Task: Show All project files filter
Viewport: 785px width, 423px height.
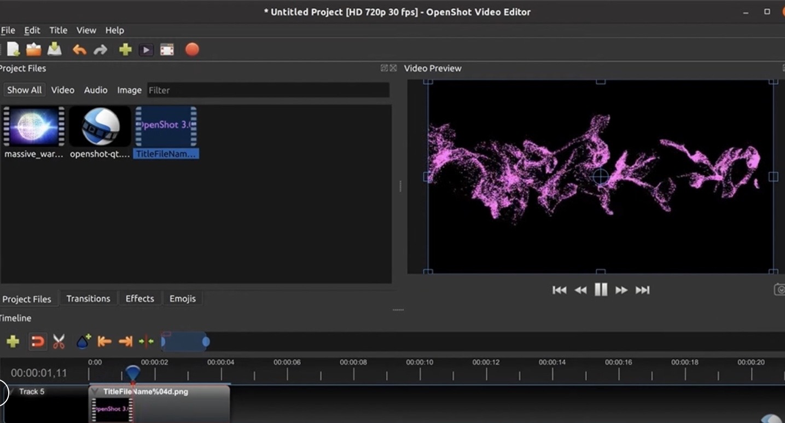Action: coord(24,90)
